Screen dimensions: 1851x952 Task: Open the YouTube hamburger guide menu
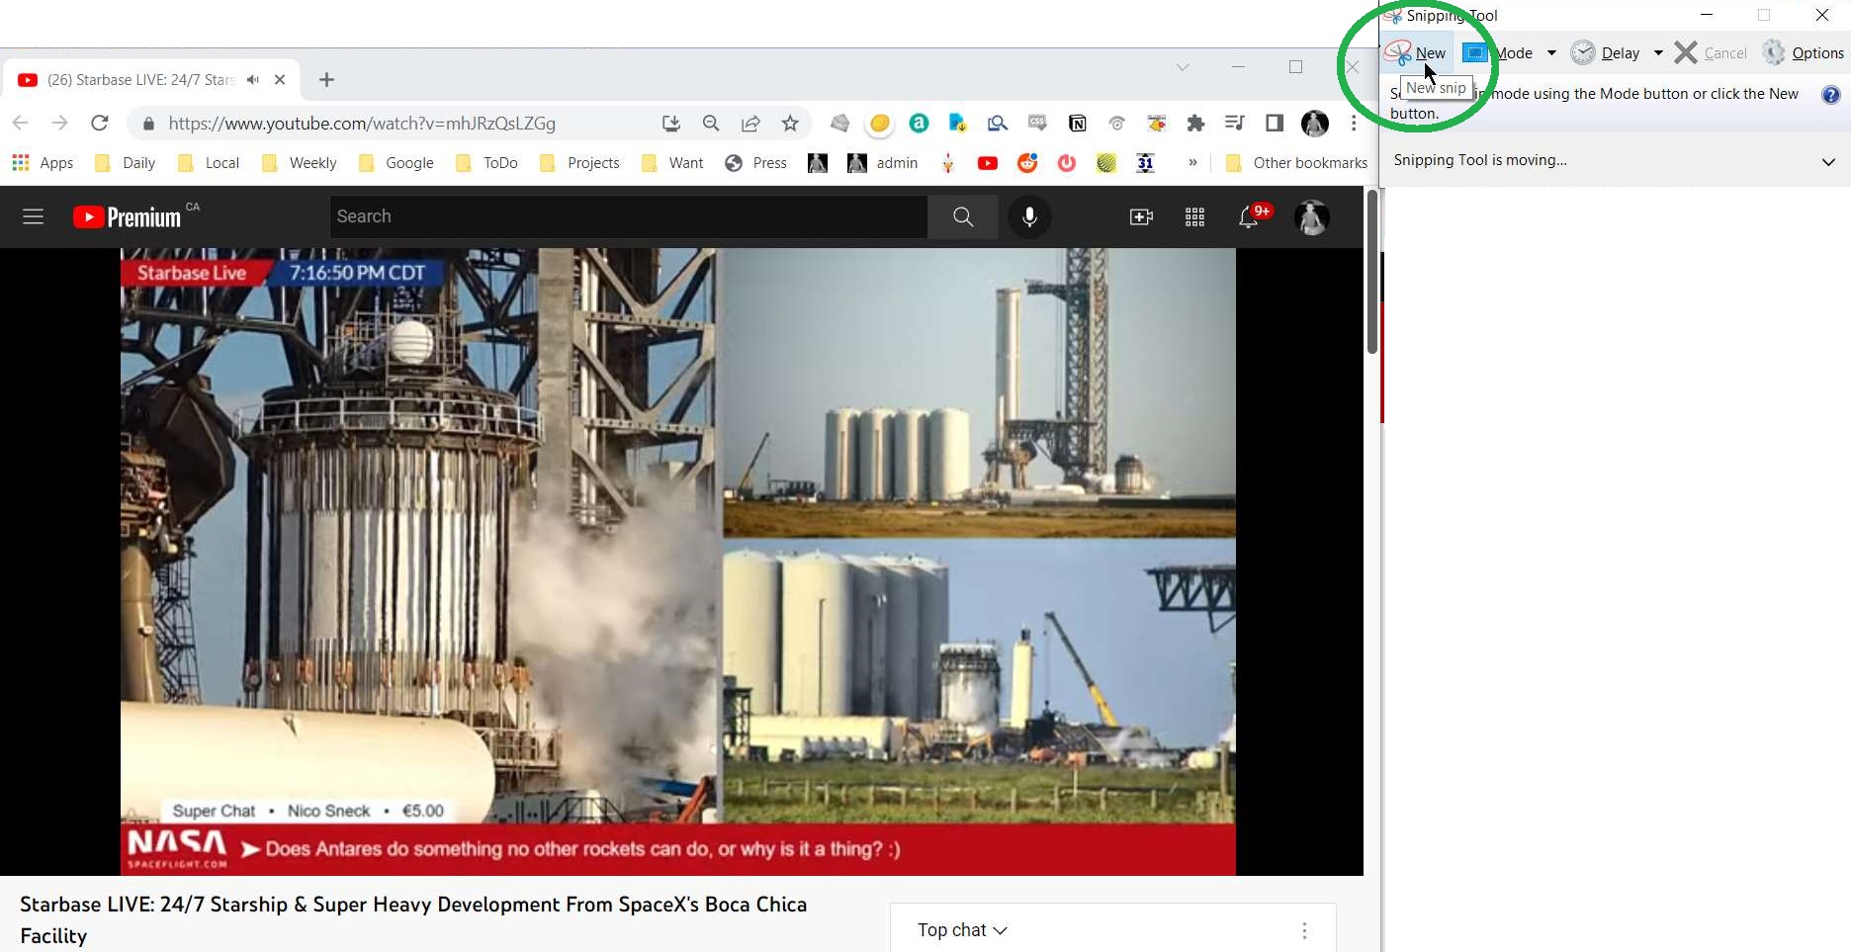33,216
